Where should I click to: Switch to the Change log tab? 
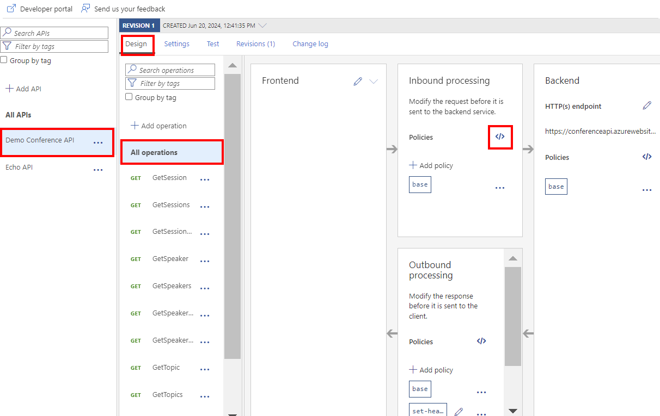(310, 44)
